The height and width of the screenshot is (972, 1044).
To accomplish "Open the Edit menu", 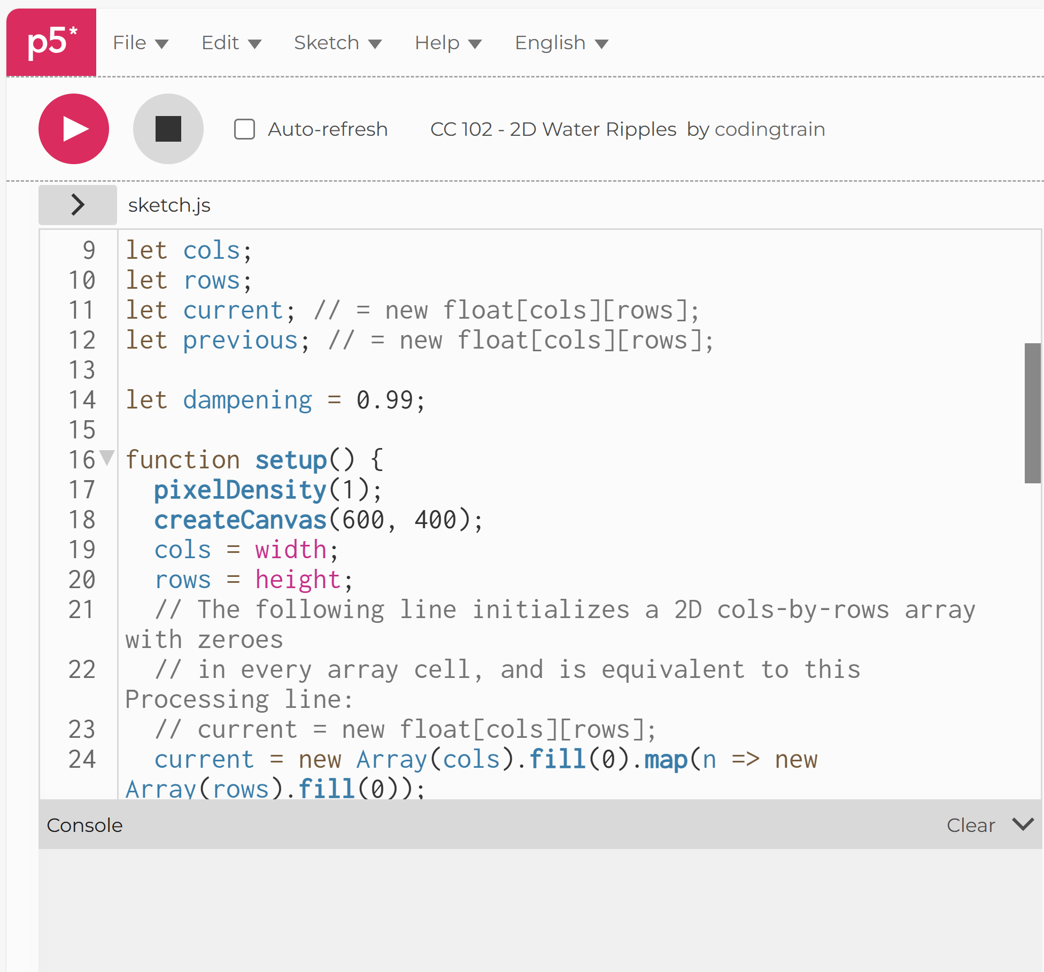I will [231, 43].
